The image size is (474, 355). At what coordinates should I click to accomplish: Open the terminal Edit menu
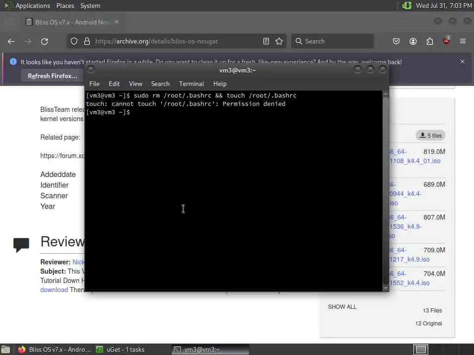[x=114, y=84]
